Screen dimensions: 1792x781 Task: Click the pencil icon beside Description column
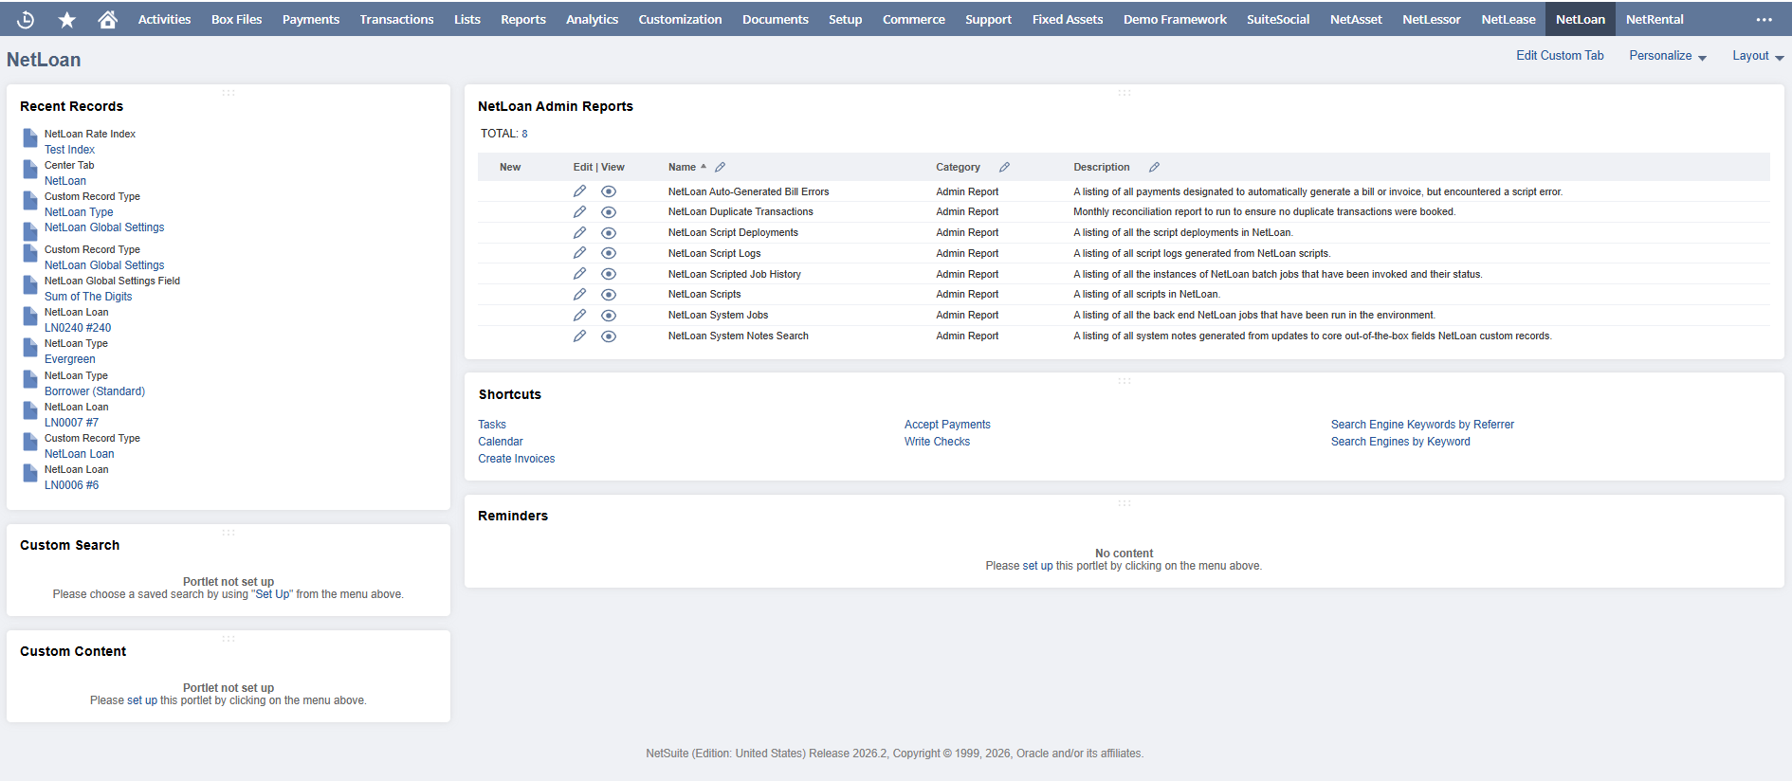pos(1154,167)
